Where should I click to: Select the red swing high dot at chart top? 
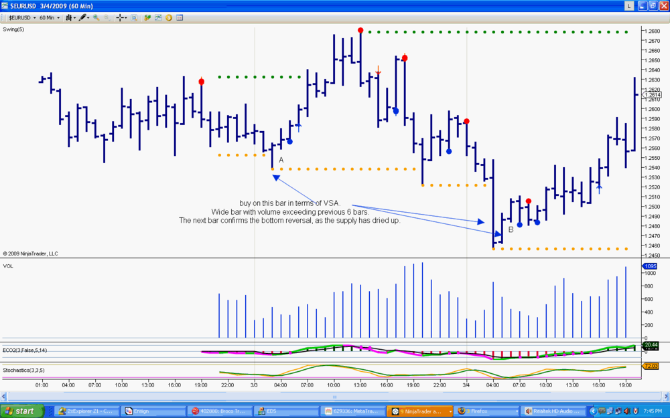coord(360,30)
